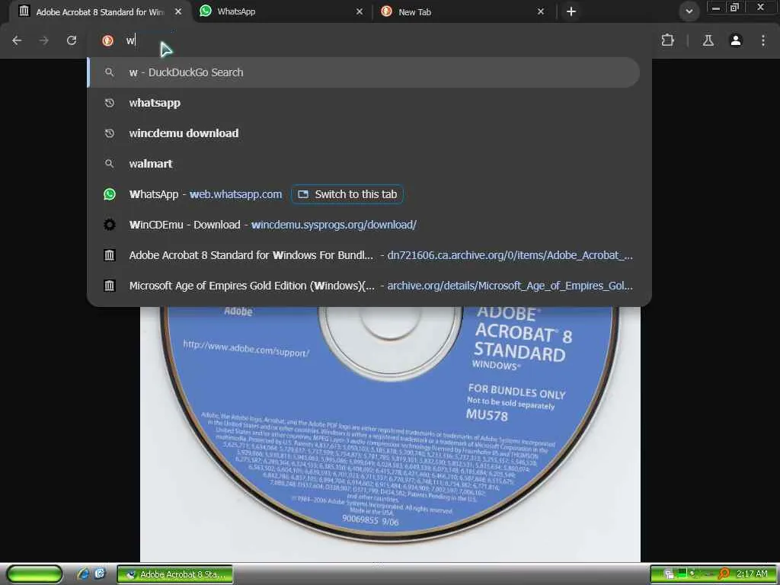Expand the tab search dropdown arrow

coord(689,11)
